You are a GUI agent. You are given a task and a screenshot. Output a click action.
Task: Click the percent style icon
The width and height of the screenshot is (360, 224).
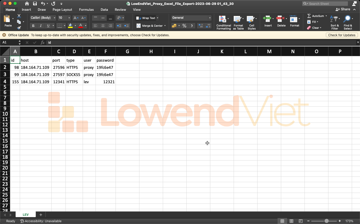(184, 26)
